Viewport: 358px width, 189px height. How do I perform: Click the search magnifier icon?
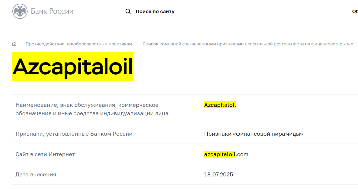(128, 11)
